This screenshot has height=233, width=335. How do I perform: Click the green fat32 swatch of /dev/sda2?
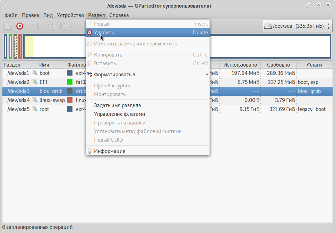(70, 82)
